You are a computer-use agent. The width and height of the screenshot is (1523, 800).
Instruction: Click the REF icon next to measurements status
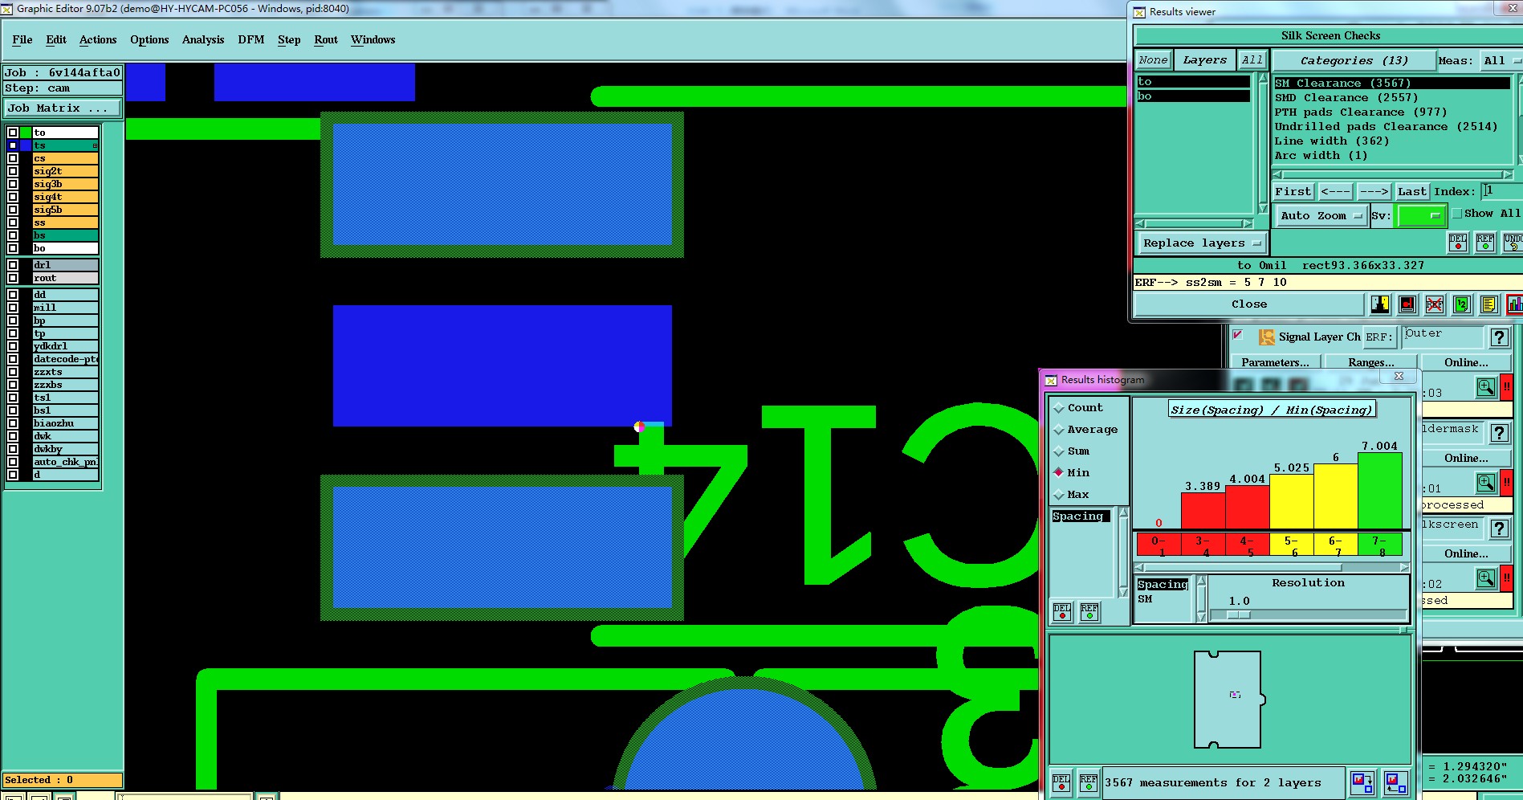[x=1089, y=782]
